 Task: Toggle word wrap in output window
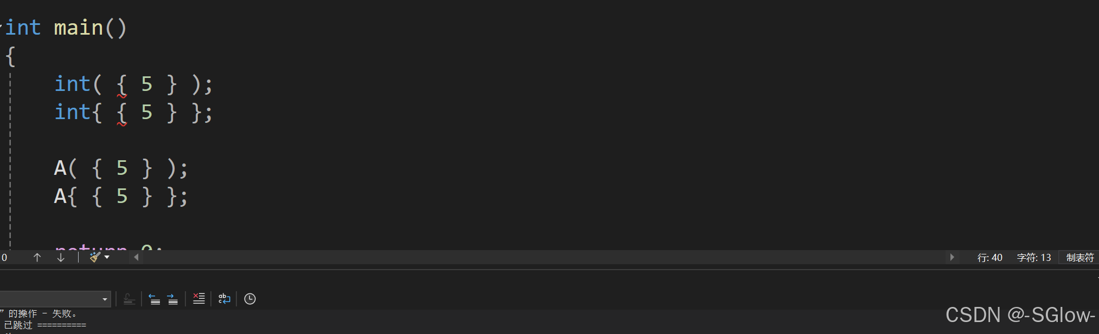(224, 299)
